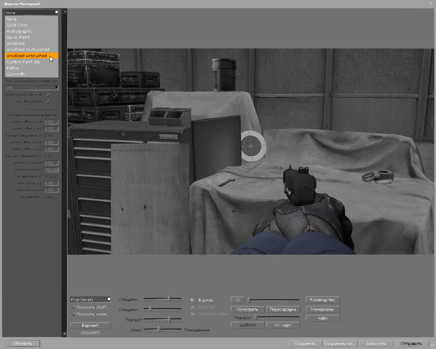Click the Поворот: slider handle above the Шаблон button
This screenshot has width=436, height=349.
coord(256,317)
